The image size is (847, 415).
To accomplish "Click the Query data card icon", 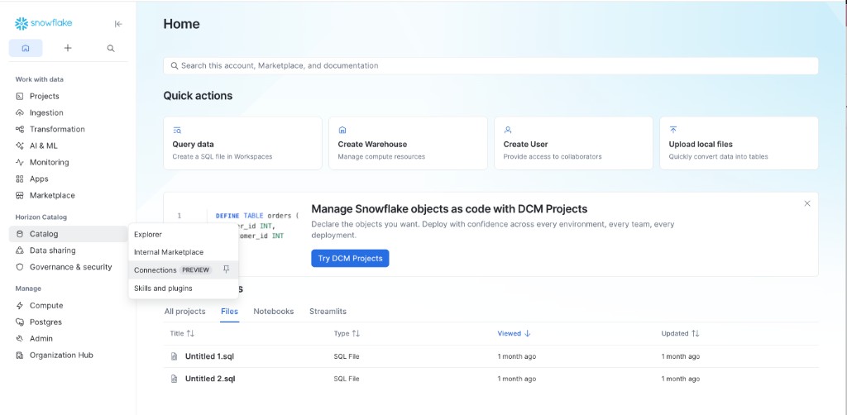I will click(x=177, y=130).
